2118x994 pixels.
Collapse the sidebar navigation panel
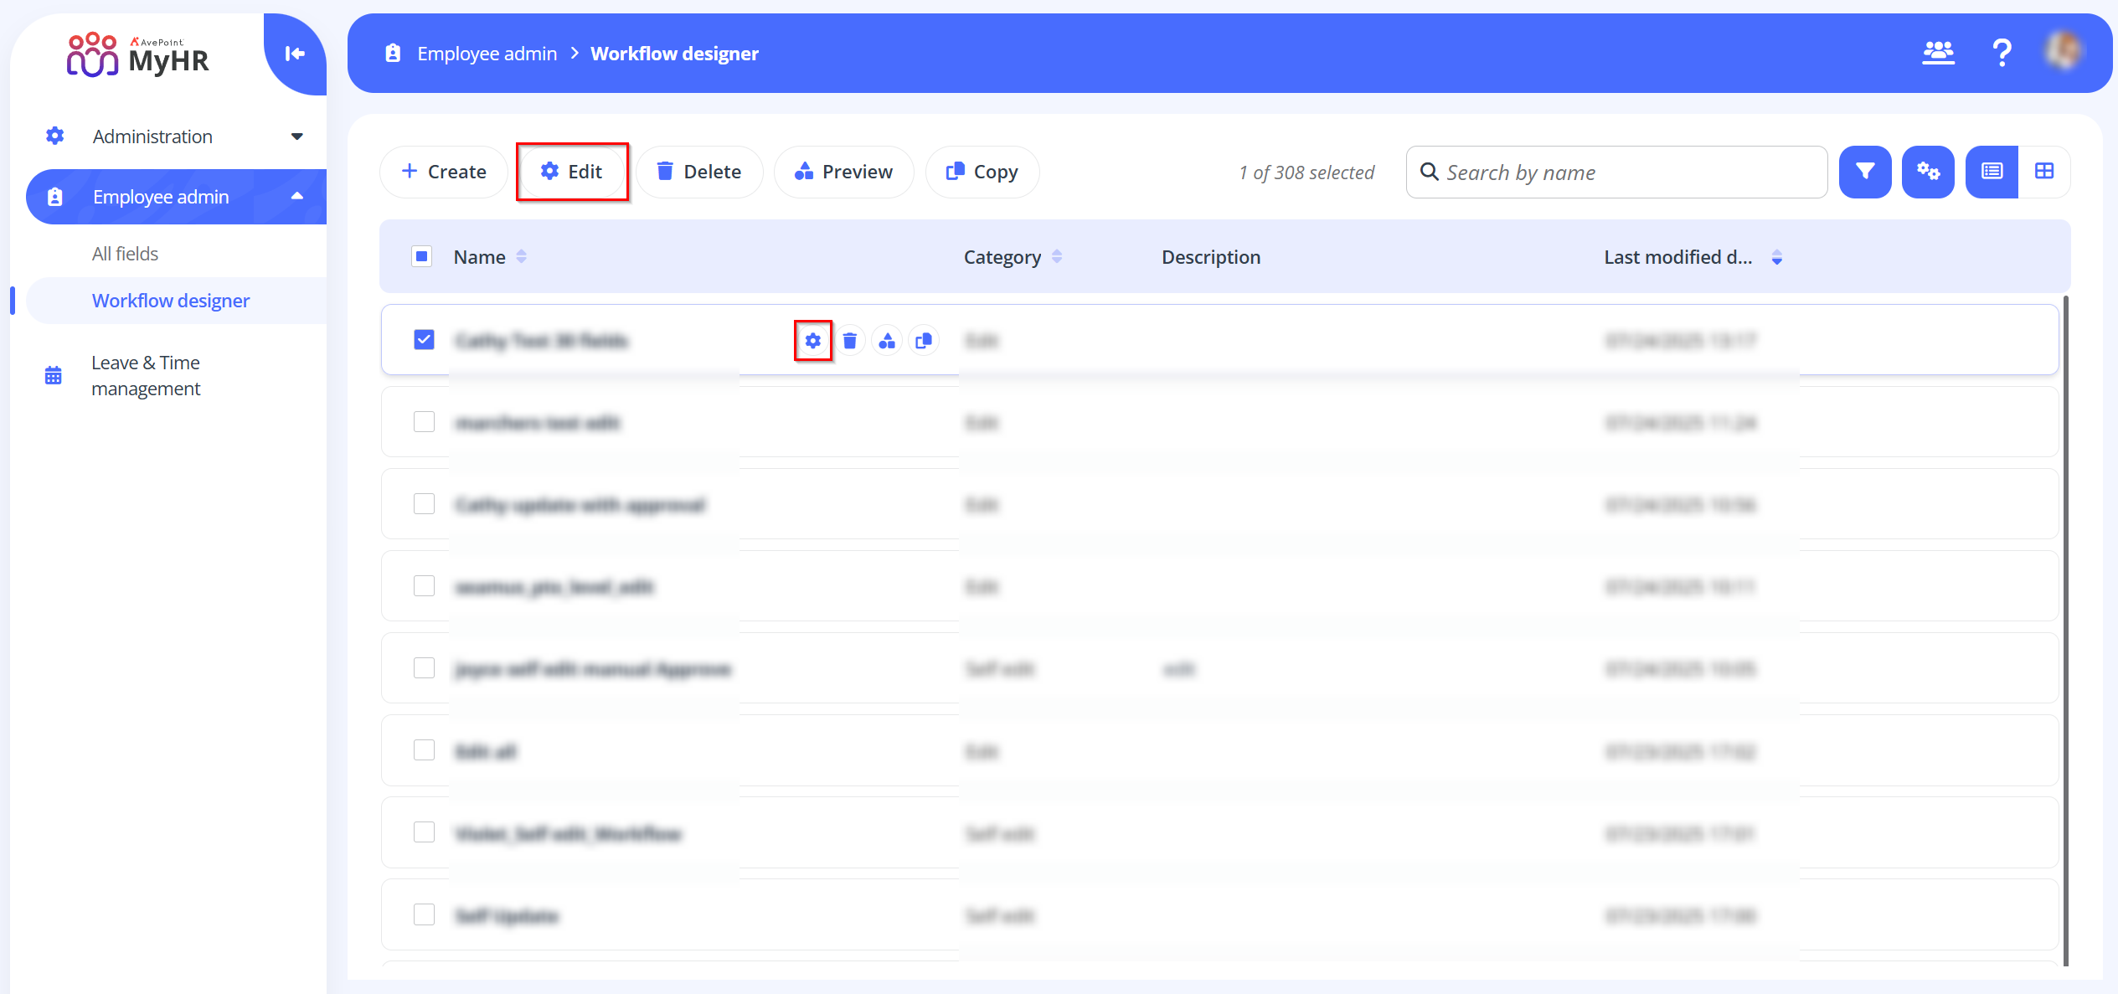coord(294,54)
